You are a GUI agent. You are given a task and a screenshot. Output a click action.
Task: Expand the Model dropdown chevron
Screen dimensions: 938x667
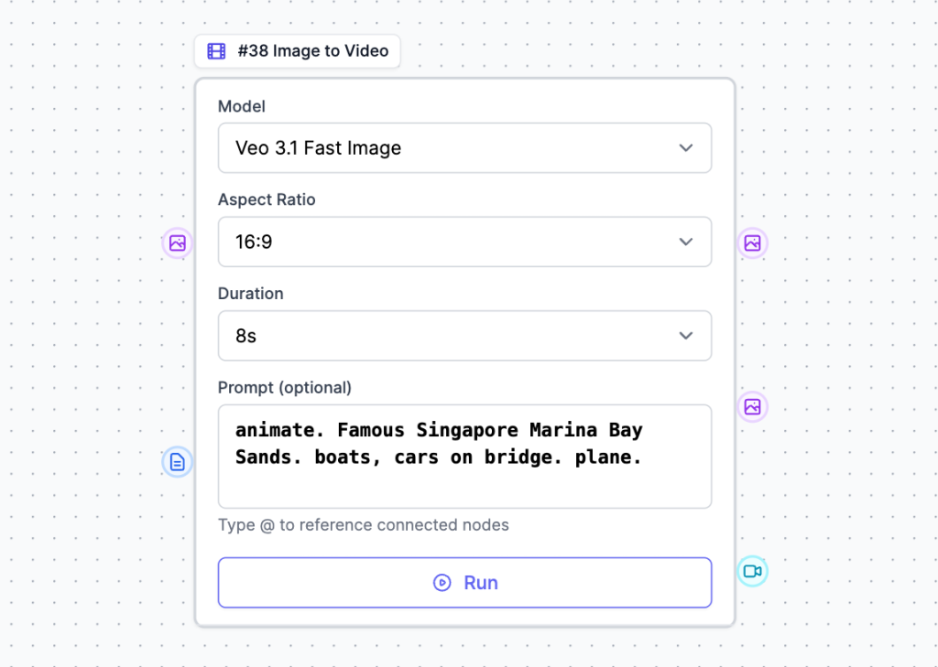click(x=686, y=148)
